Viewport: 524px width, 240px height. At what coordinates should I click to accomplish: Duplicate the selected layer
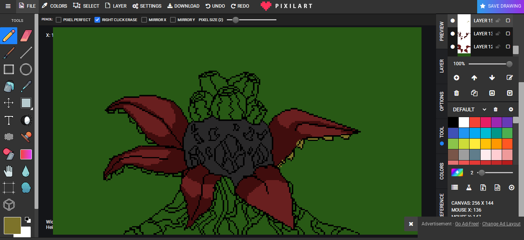[474, 93]
